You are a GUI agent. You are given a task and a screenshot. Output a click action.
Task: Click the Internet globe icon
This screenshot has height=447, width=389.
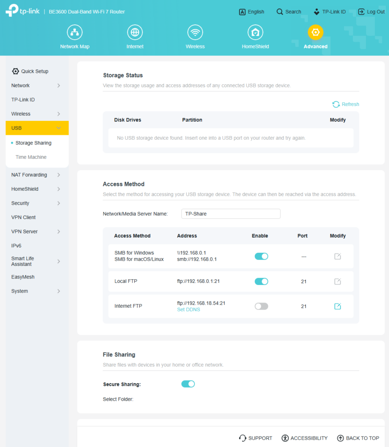point(135,32)
